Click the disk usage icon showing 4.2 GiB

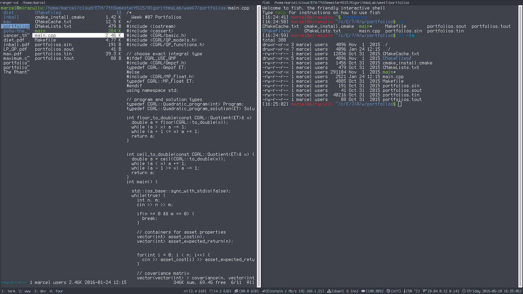pyautogui.click(x=211, y=291)
